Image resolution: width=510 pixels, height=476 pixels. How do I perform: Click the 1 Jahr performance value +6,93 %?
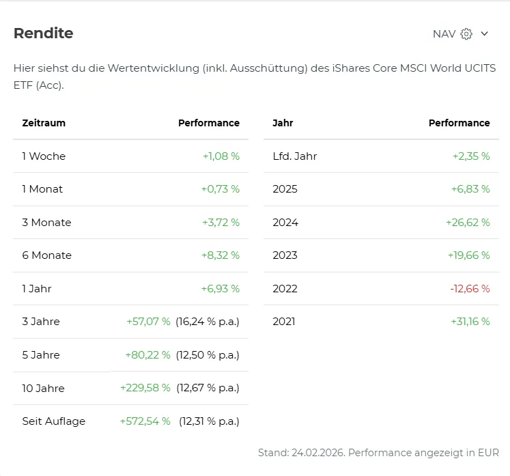click(x=220, y=289)
